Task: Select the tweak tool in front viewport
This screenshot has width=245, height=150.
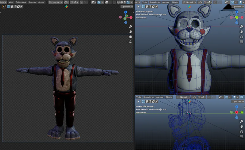Action: pyautogui.click(x=139, y=7)
